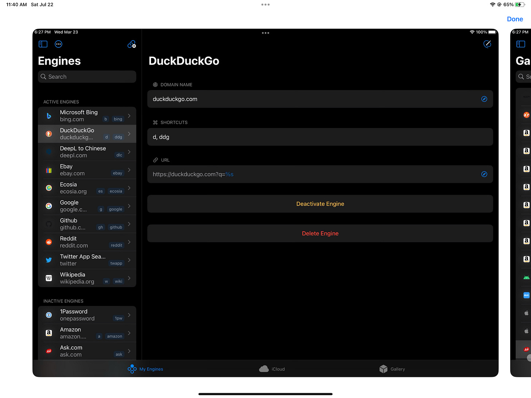531x398 pixels.
Task: Tap the add new engine icon
Action: (x=132, y=44)
